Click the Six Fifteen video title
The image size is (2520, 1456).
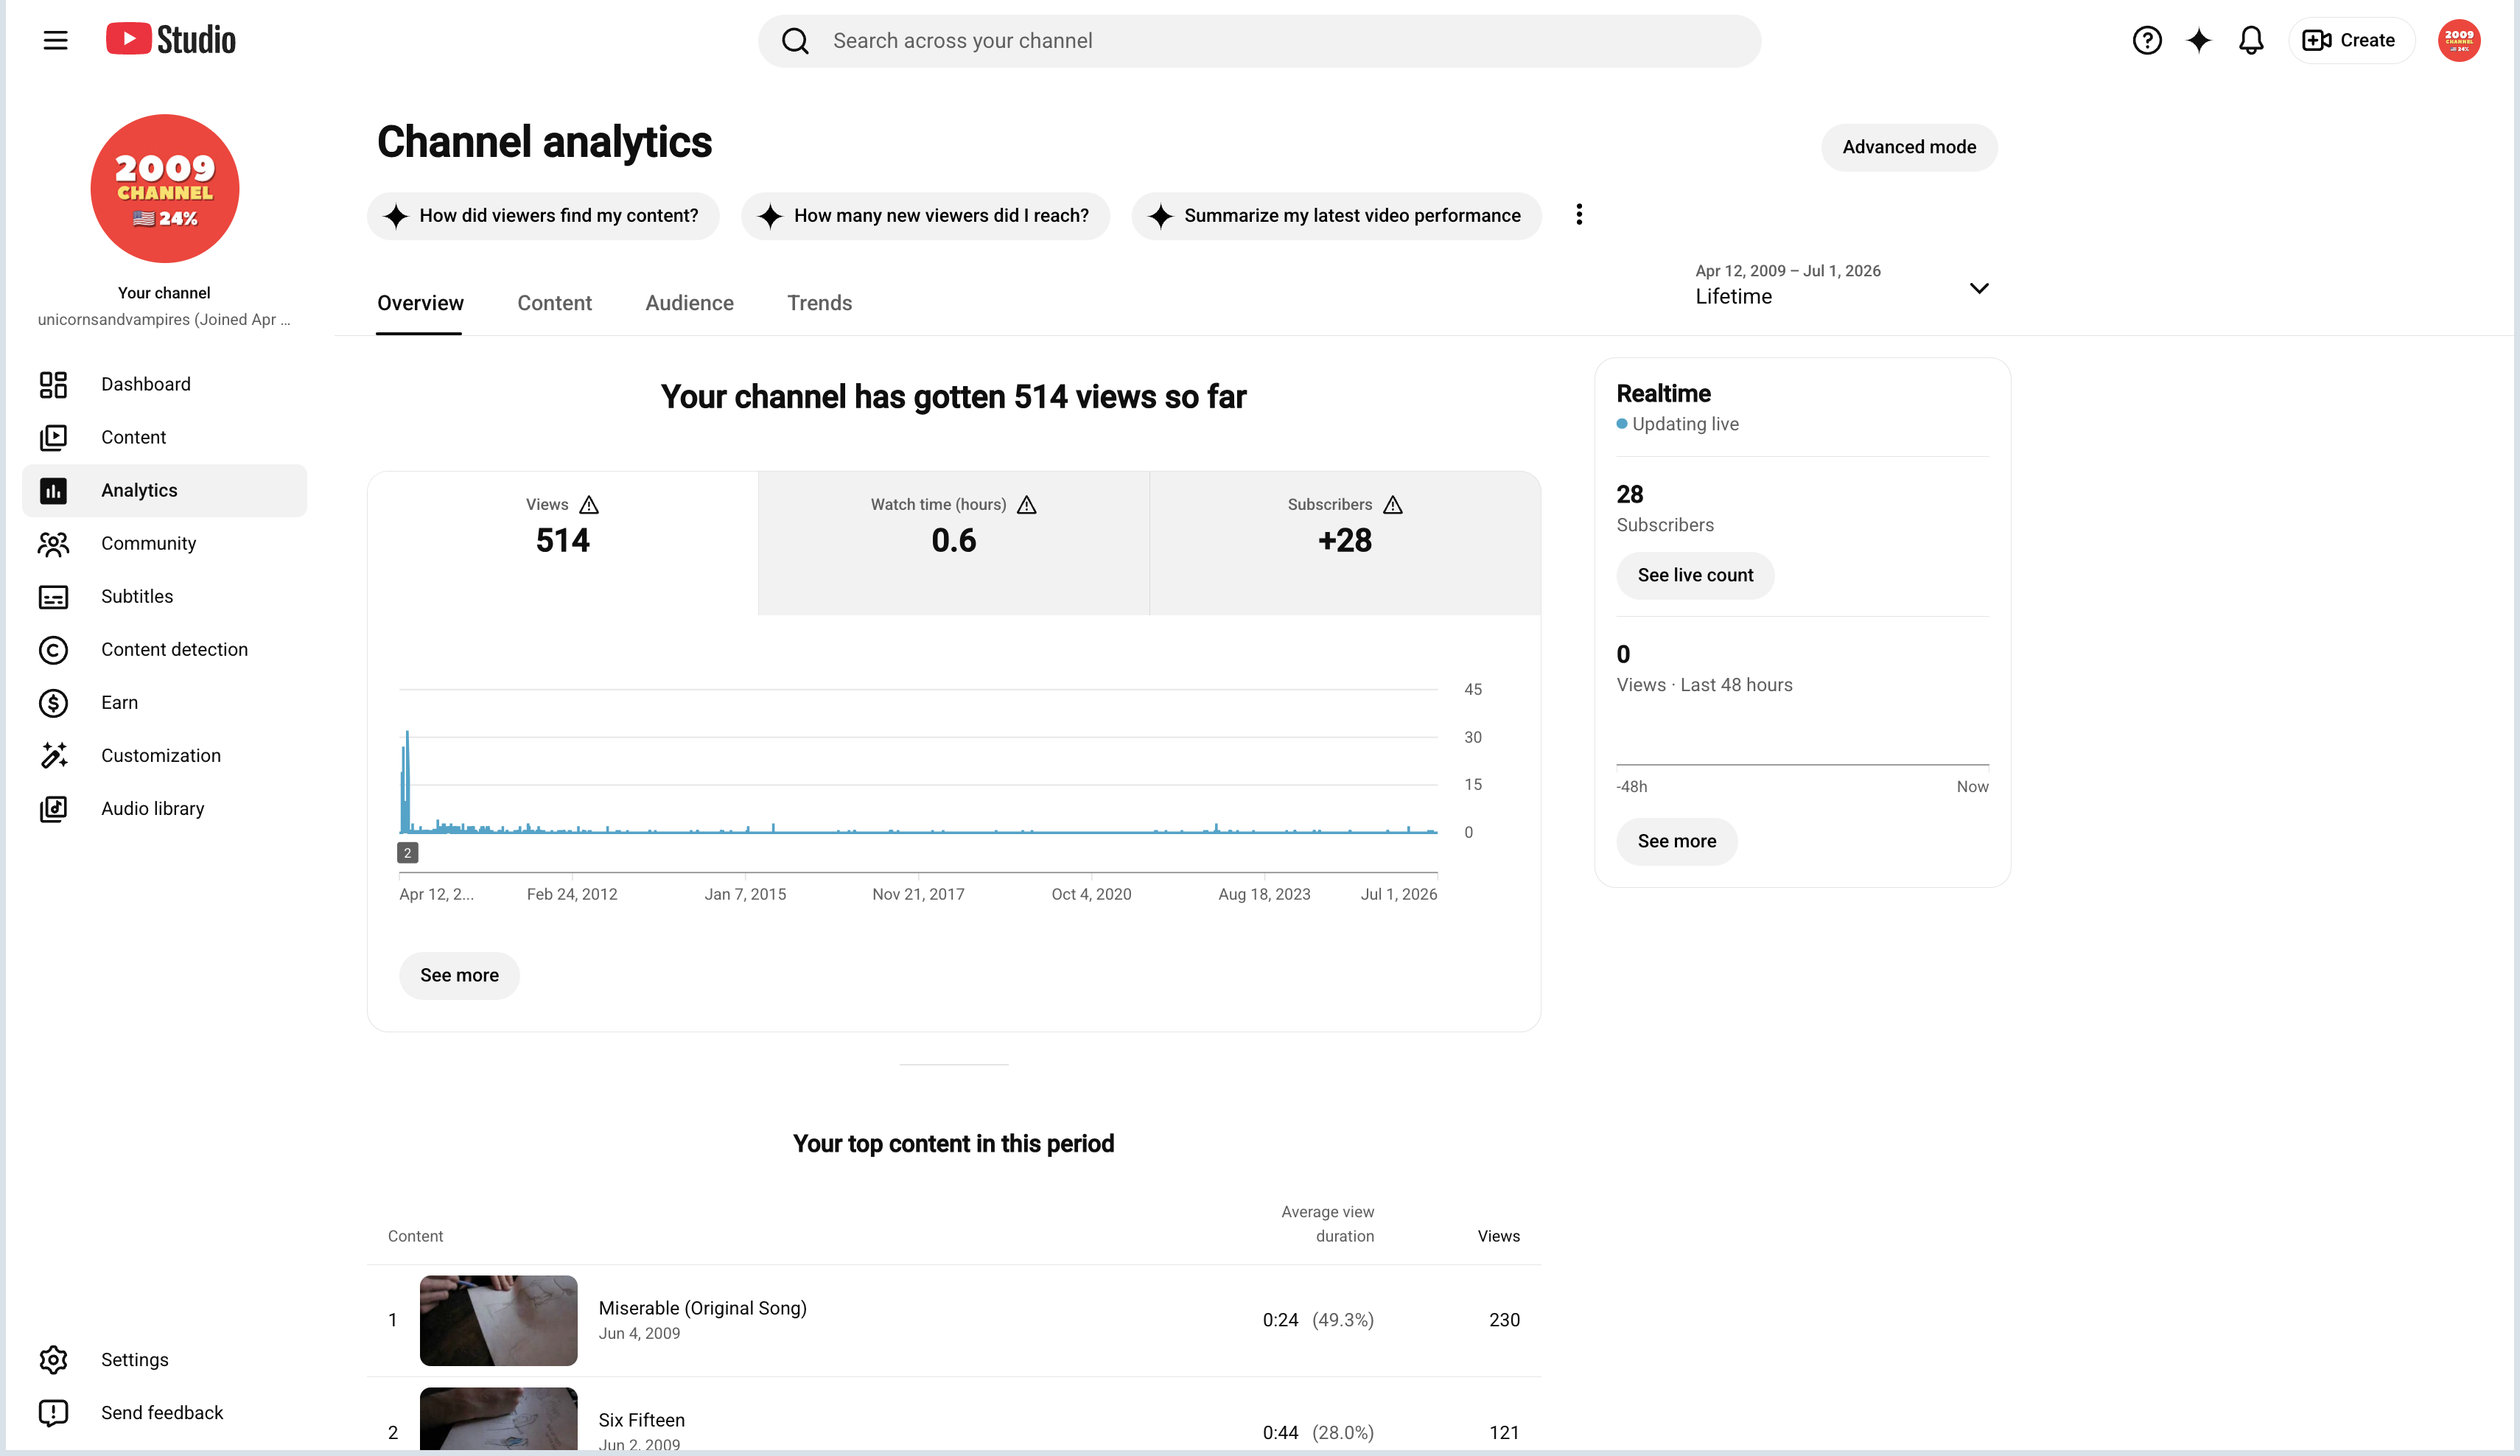pyautogui.click(x=641, y=1420)
